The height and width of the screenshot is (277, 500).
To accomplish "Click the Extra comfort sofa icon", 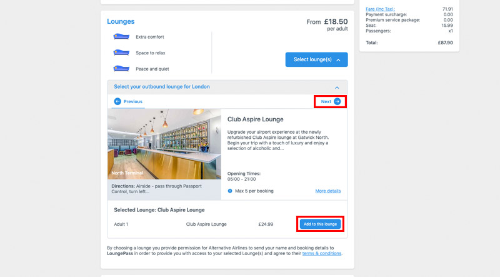I will (x=121, y=37).
